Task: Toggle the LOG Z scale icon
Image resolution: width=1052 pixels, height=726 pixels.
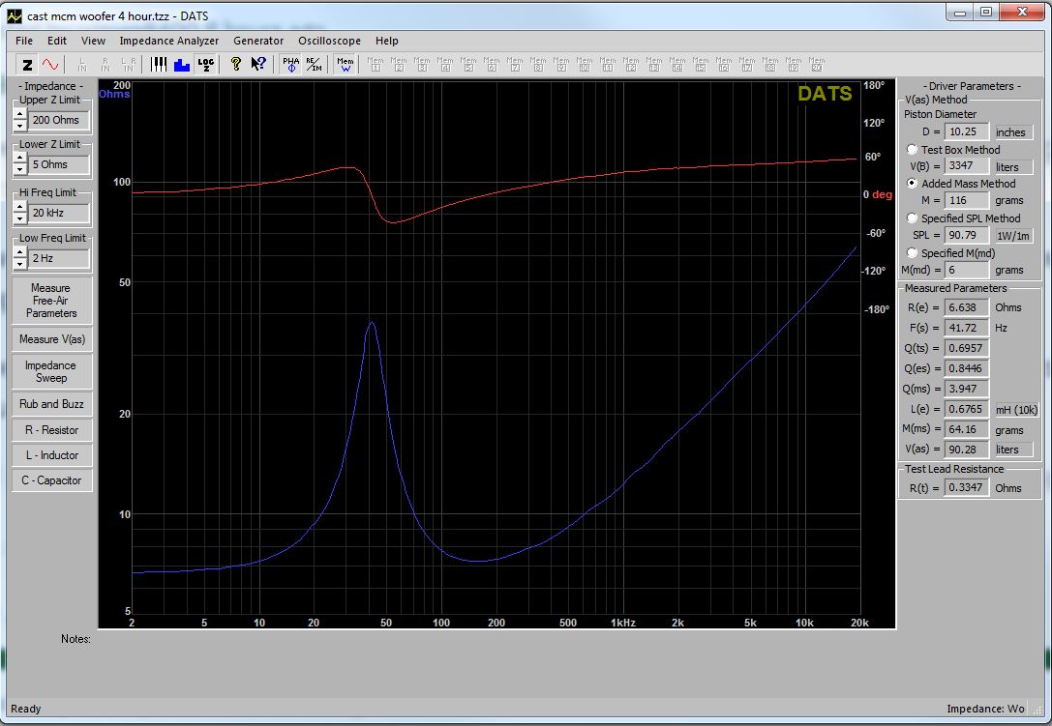Action: 205,65
